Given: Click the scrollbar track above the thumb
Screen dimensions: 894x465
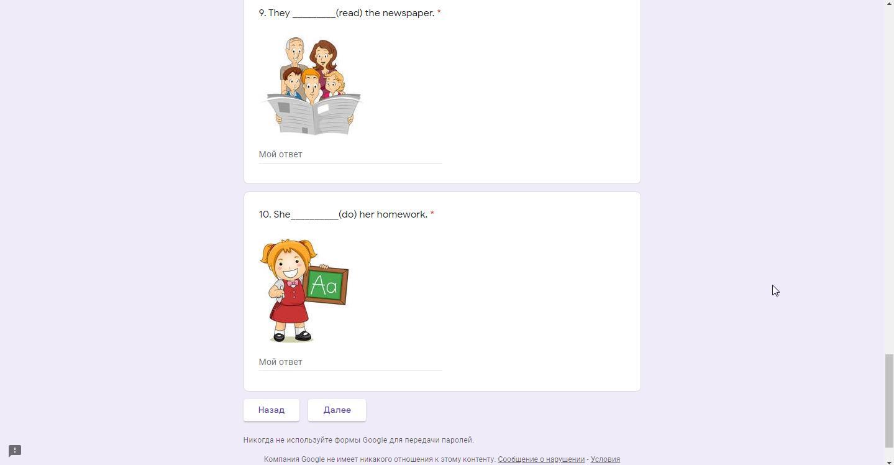Looking at the screenshot, I should [889, 177].
